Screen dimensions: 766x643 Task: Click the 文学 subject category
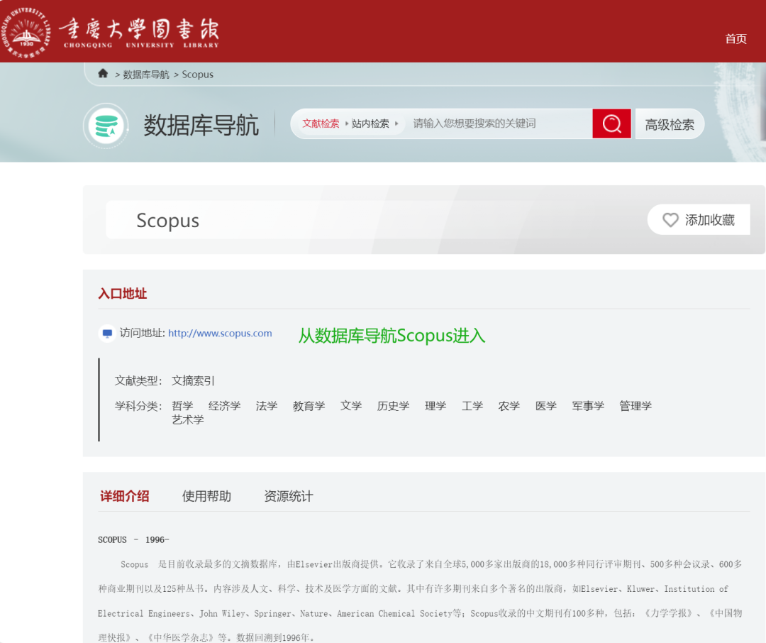[x=351, y=406]
